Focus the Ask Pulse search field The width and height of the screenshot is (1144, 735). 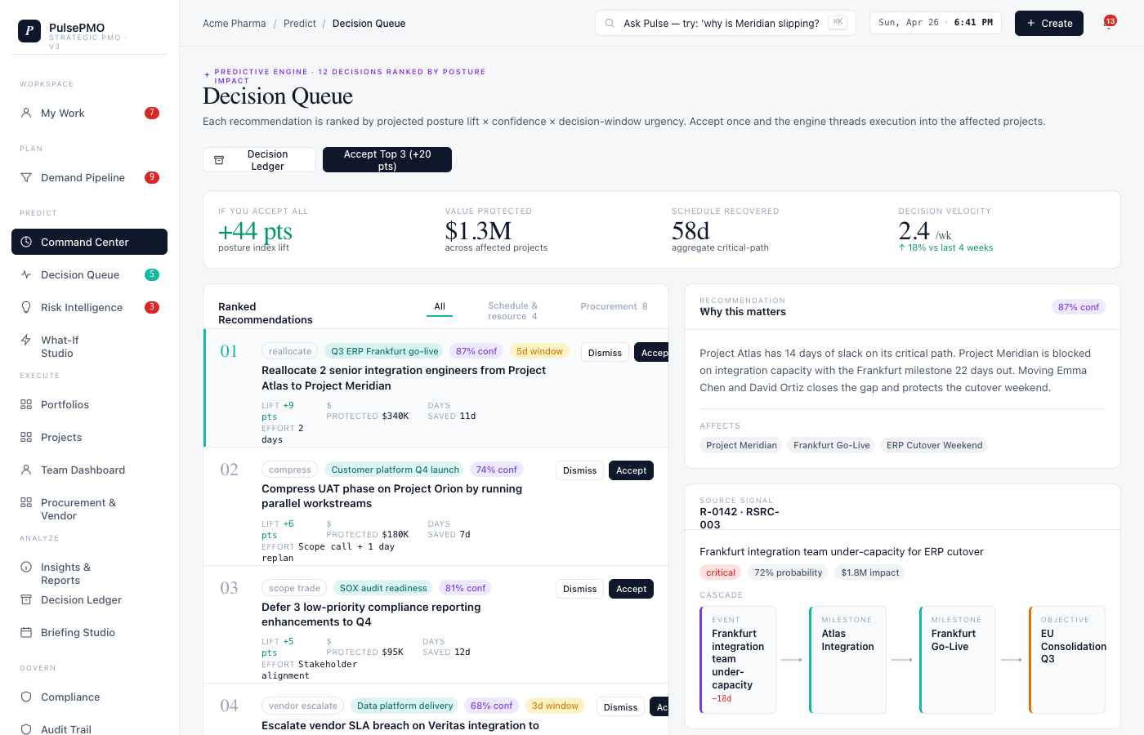[x=725, y=24]
